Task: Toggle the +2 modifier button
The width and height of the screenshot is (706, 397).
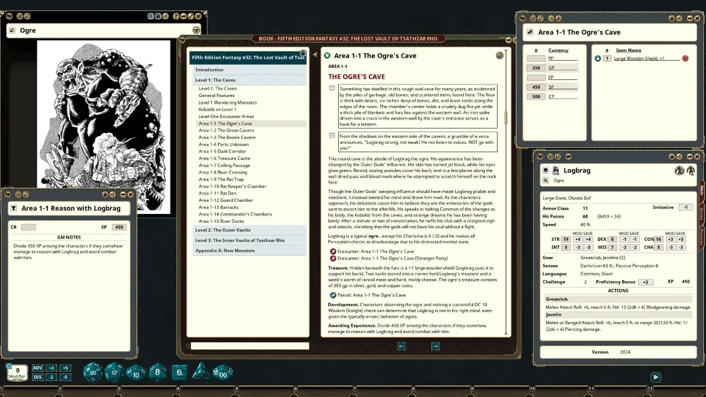Action: pos(51,368)
